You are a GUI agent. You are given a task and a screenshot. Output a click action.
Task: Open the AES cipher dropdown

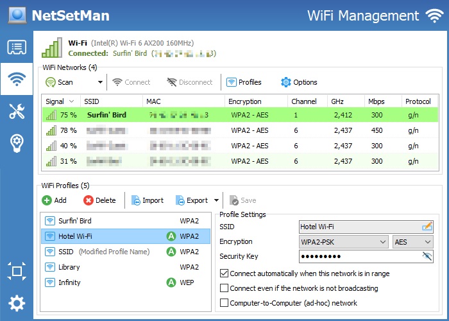click(412, 242)
